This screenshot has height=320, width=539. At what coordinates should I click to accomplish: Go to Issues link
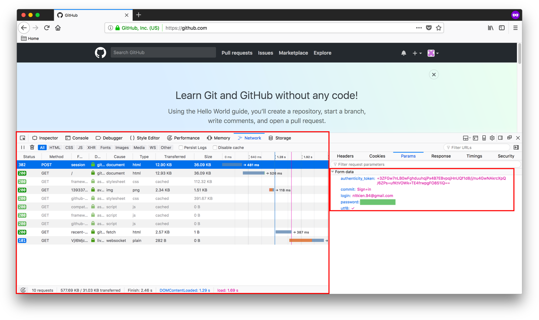266,53
